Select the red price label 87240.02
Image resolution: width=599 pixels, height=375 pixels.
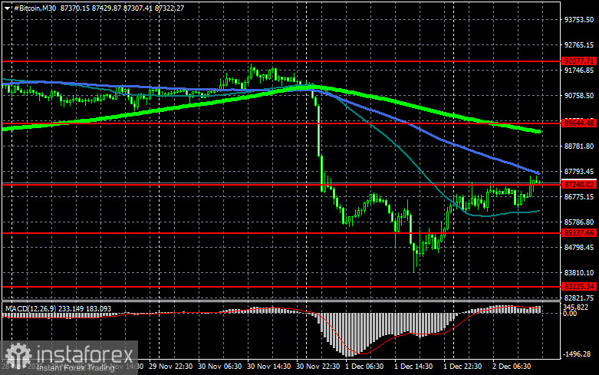coord(579,185)
